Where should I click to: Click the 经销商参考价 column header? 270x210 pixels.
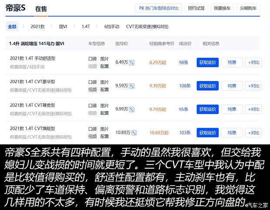[162, 43]
